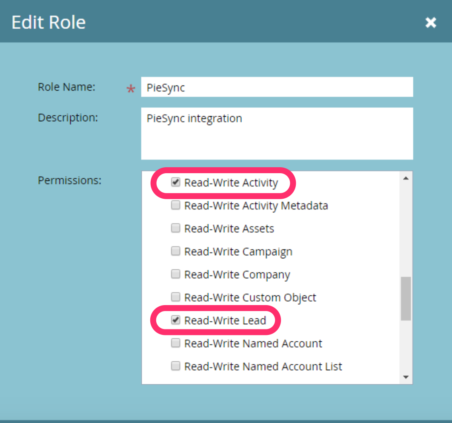The height and width of the screenshot is (423, 452).
Task: Enable Read-Write Assets checkbox
Action: point(175,228)
